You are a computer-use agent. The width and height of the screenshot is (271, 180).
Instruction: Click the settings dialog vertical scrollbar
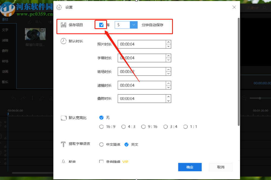239,72
